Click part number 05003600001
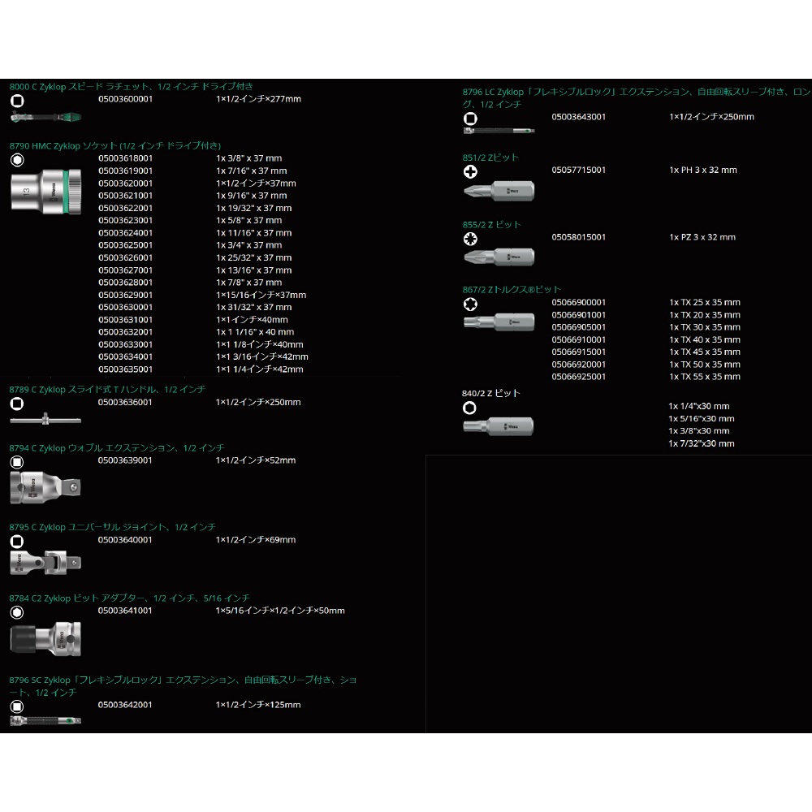 click(x=126, y=99)
